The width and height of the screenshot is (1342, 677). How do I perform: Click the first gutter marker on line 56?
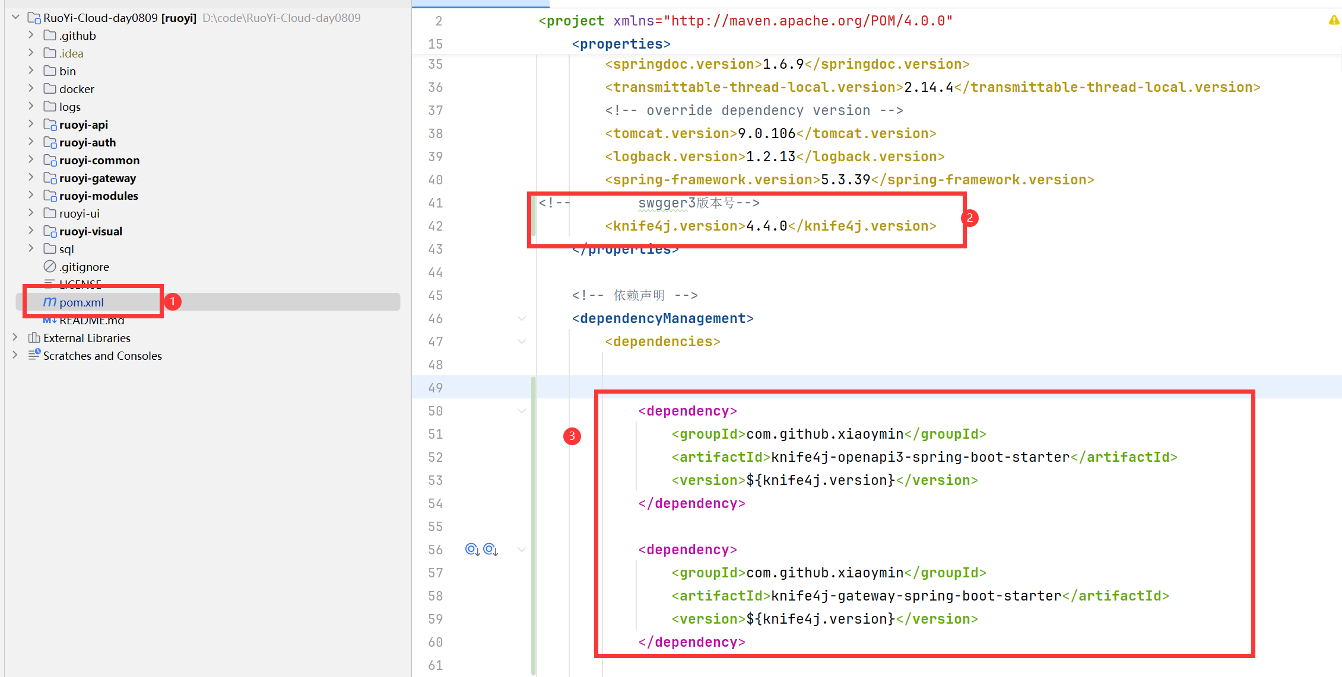pos(472,550)
